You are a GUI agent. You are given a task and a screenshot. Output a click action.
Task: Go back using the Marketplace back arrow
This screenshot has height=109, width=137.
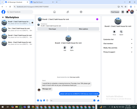click(x=3, y=17)
